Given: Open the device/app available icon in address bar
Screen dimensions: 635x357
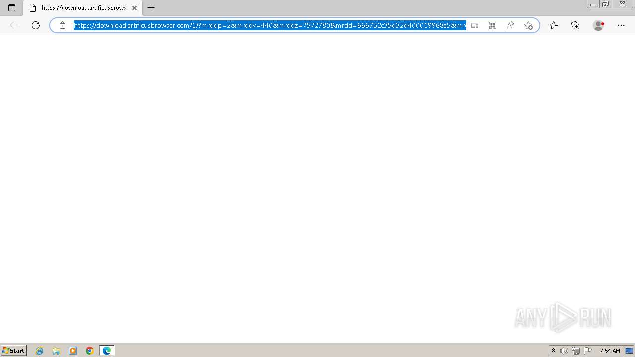Looking at the screenshot, I should pyautogui.click(x=475, y=25).
